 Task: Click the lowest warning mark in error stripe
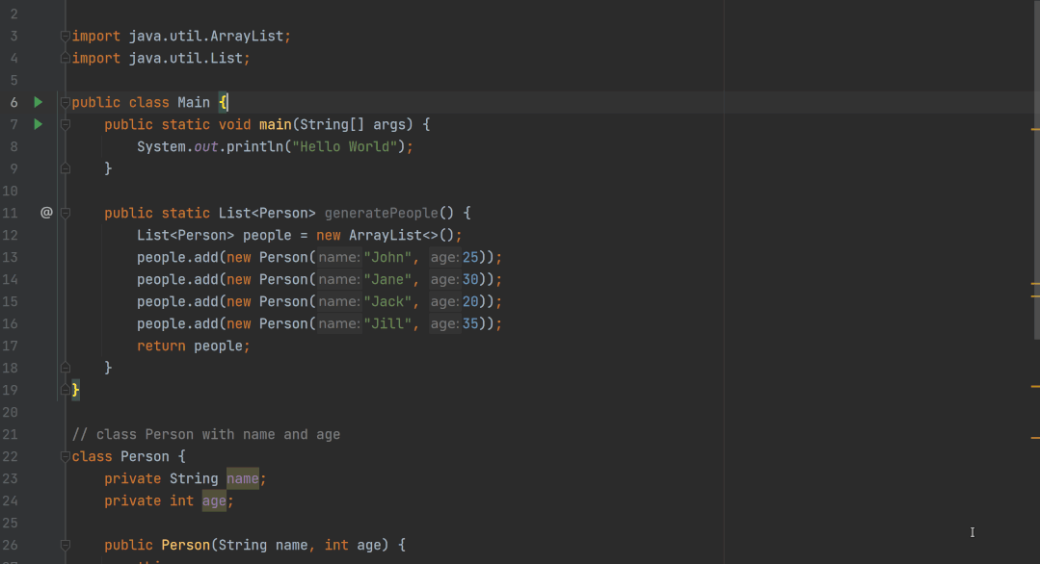1035,386
